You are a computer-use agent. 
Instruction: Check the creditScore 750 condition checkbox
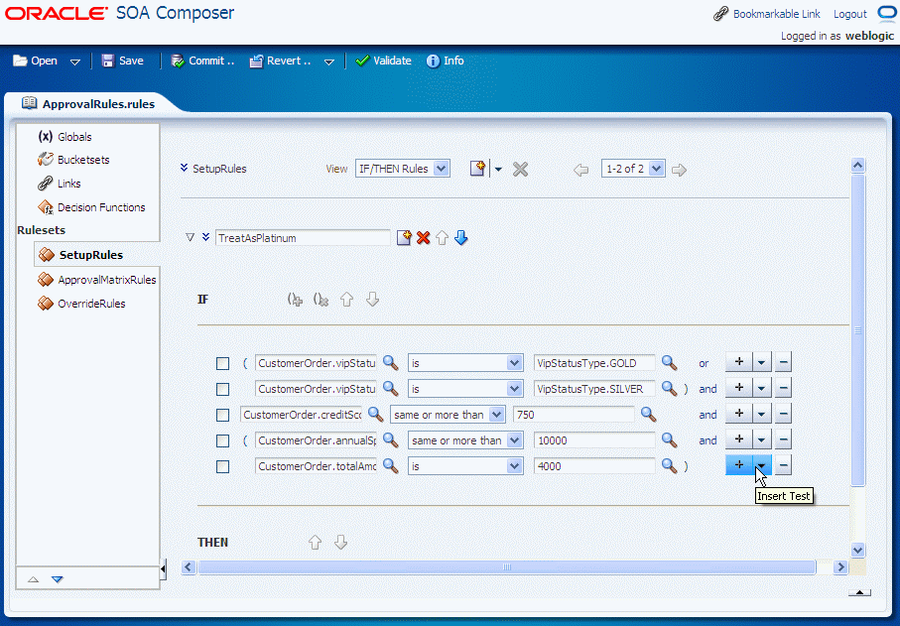(x=222, y=415)
